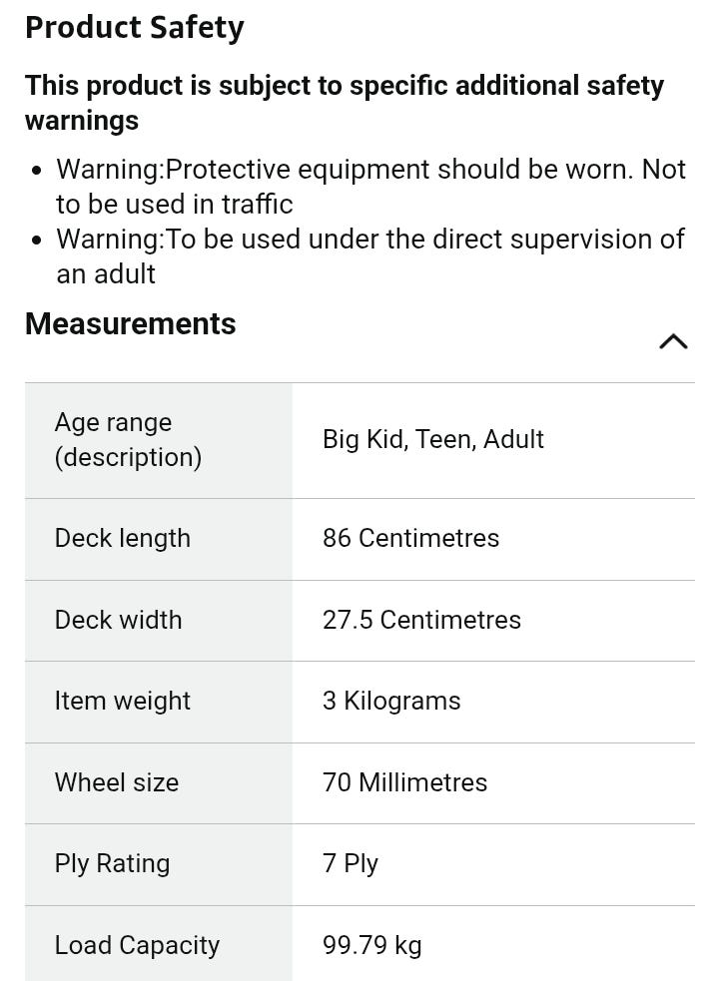The width and height of the screenshot is (719, 981).
Task: Click the Deck length row label
Action: tap(122, 539)
